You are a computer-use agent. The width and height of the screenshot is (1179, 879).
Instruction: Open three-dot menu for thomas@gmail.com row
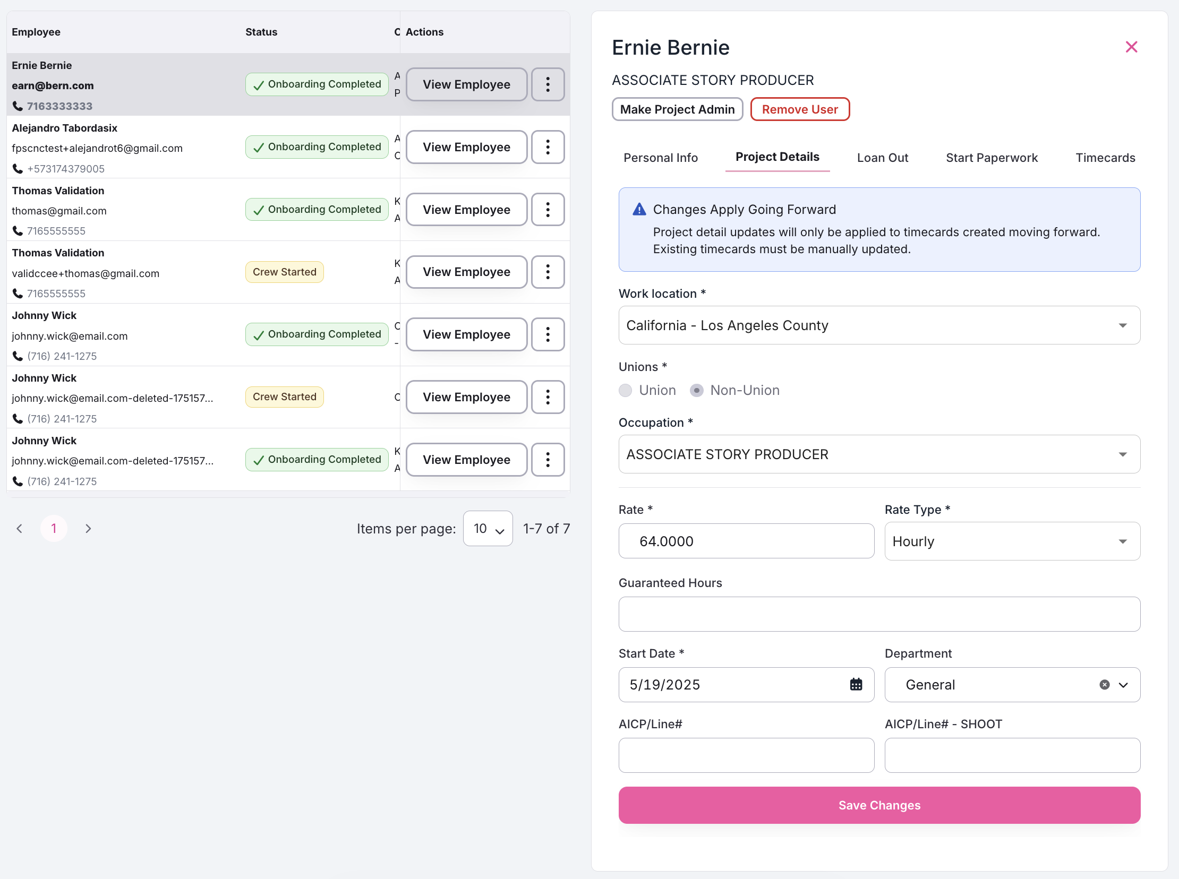[547, 210]
